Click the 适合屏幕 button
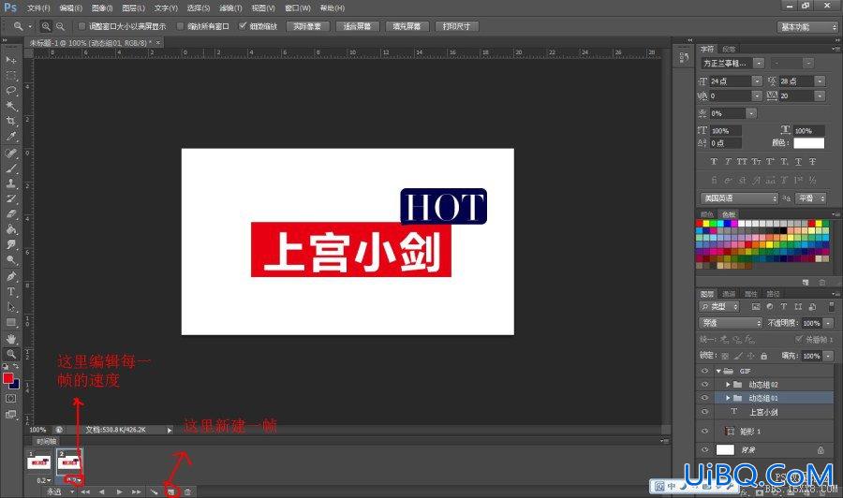The height and width of the screenshot is (498, 843). [x=357, y=26]
